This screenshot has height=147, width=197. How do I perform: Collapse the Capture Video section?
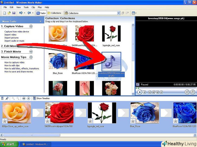tap(31, 26)
